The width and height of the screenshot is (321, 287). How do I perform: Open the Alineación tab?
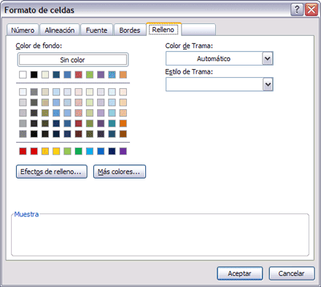point(60,30)
